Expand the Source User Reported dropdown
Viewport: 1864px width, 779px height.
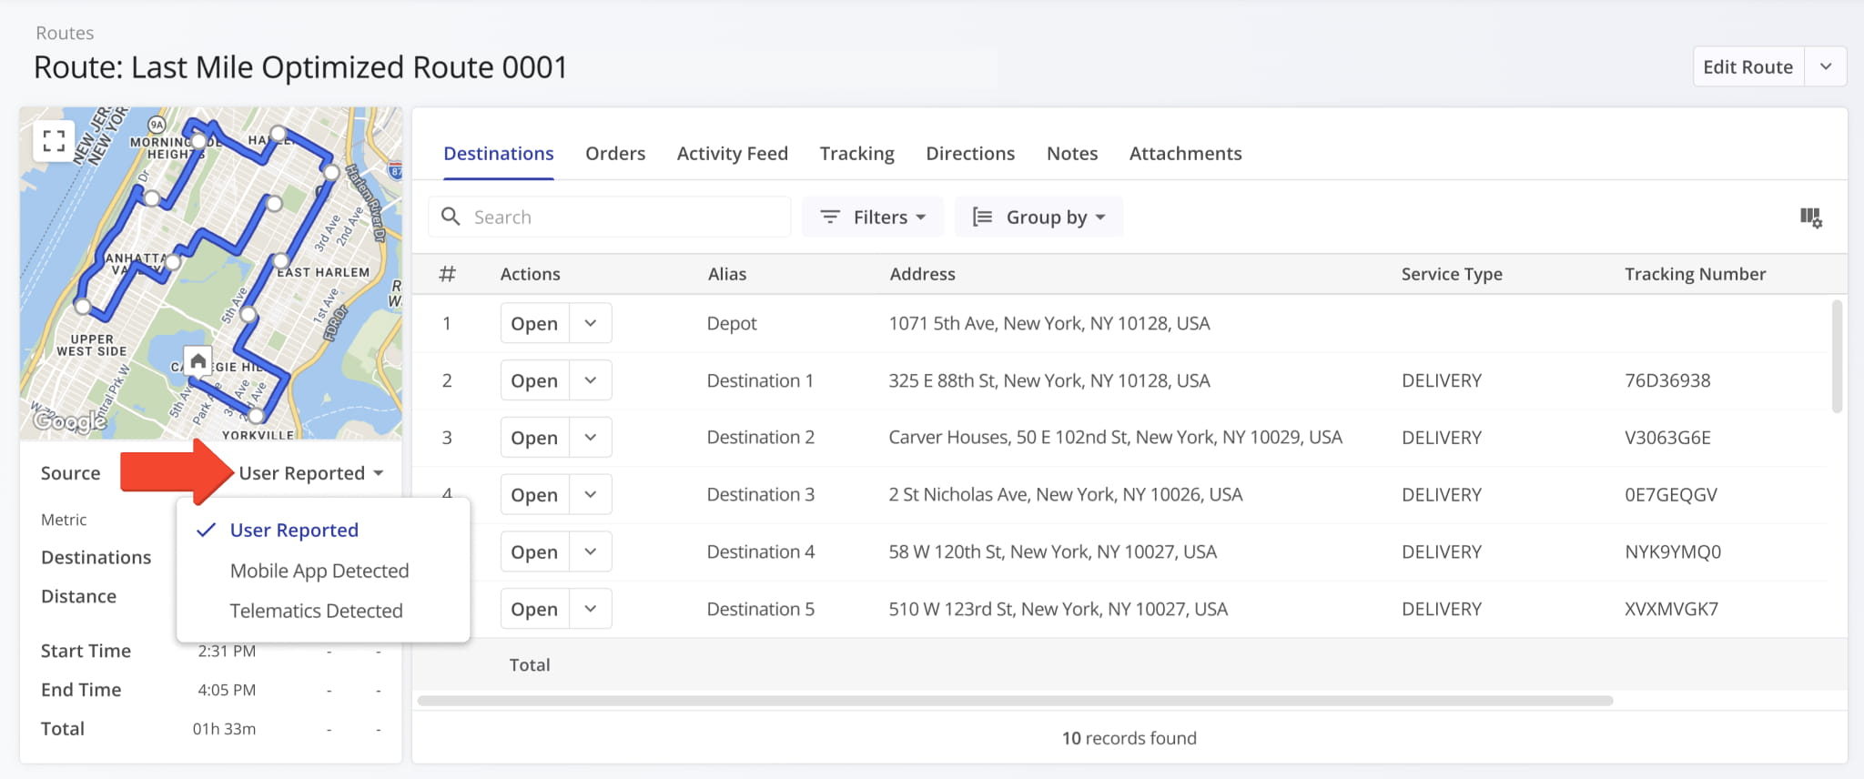tap(311, 473)
